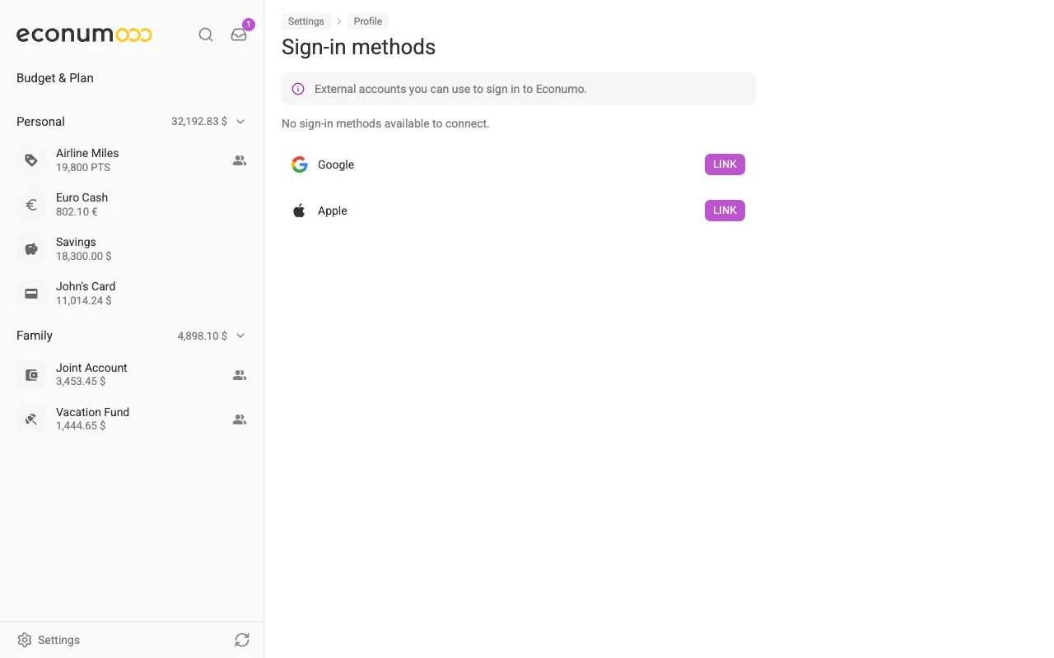Open the Euro Cash account

(132, 205)
